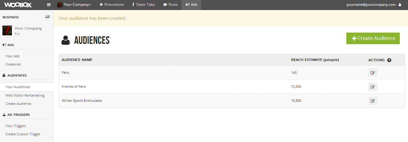Open Your Triggers link
This screenshot has height=142, width=408.
pos(16,126)
